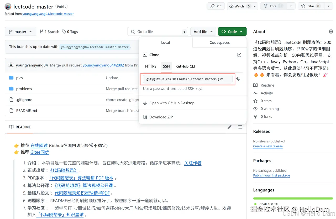The image size is (336, 219).
Task: Click the .gitignore file icon
Action: coord(11,100)
